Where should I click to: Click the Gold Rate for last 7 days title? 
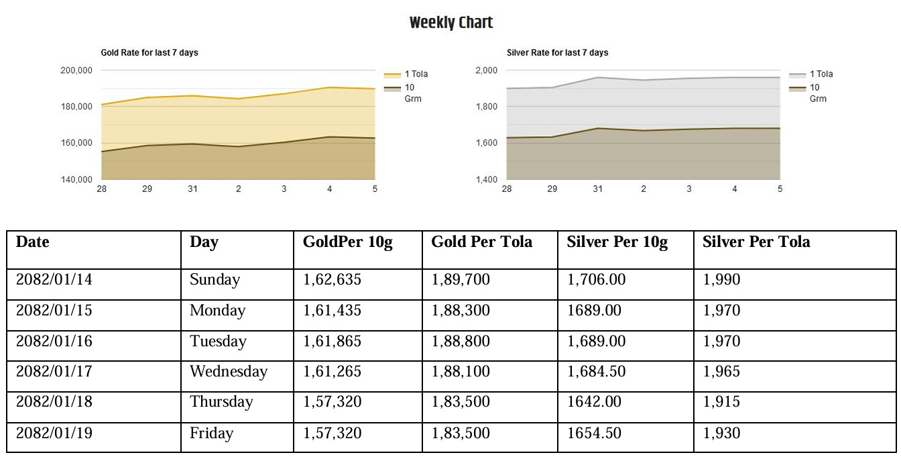[x=149, y=52]
